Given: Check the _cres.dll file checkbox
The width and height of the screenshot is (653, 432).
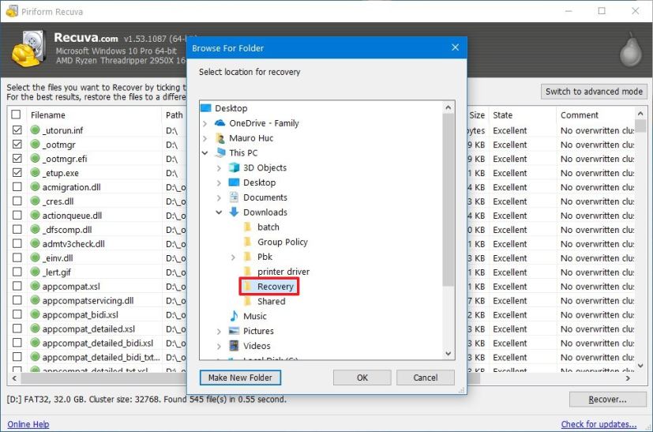Looking at the screenshot, I should 17,201.
